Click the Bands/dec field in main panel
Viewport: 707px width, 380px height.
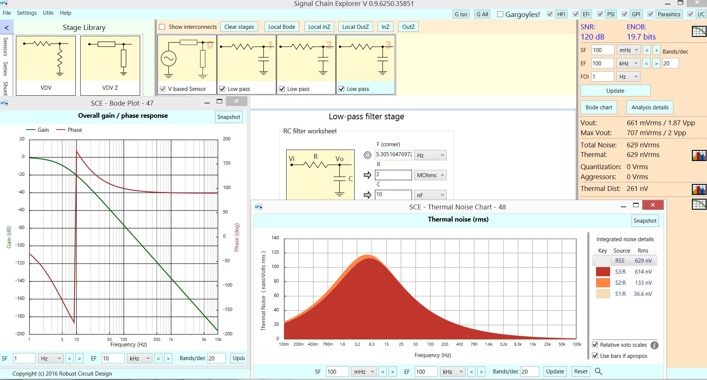coord(670,64)
